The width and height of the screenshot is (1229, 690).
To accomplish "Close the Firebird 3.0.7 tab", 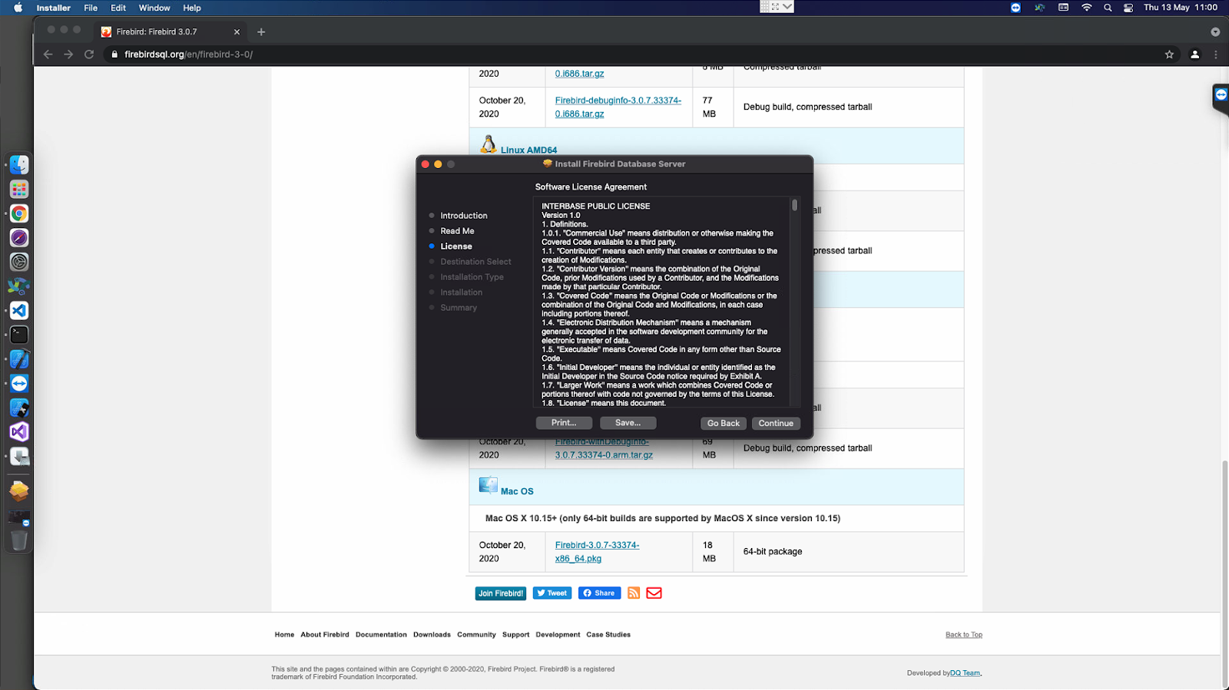I will point(237,32).
